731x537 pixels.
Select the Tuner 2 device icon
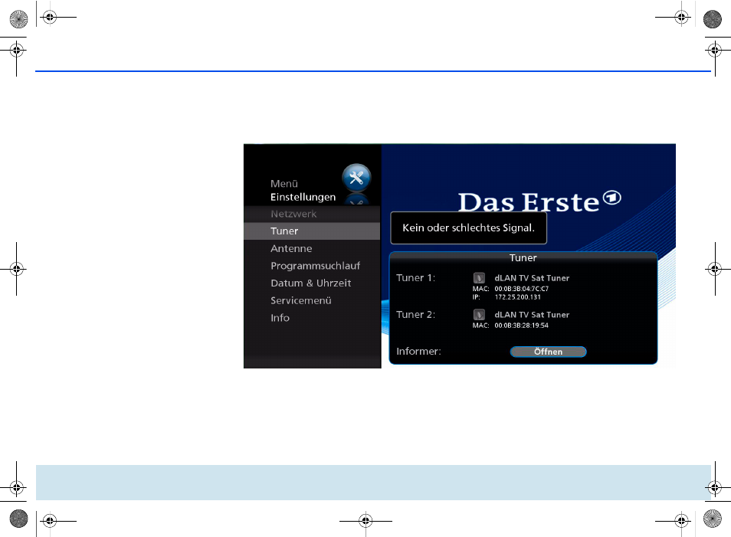[x=479, y=314]
